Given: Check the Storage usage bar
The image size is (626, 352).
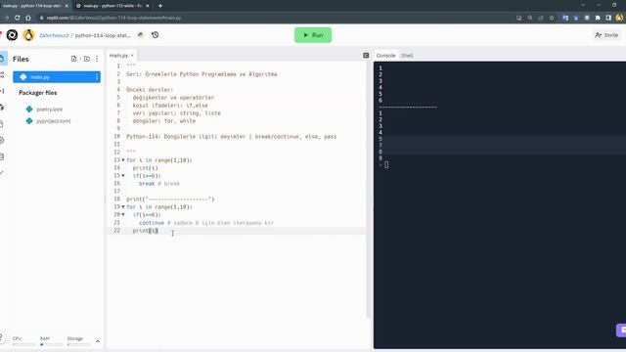Looking at the screenshot, I should coord(78,344).
